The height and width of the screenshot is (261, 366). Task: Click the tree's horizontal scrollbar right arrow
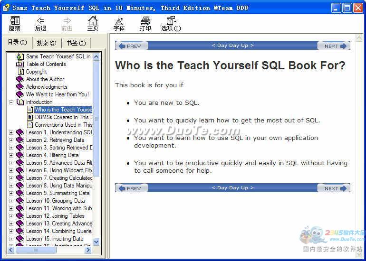click(88, 250)
